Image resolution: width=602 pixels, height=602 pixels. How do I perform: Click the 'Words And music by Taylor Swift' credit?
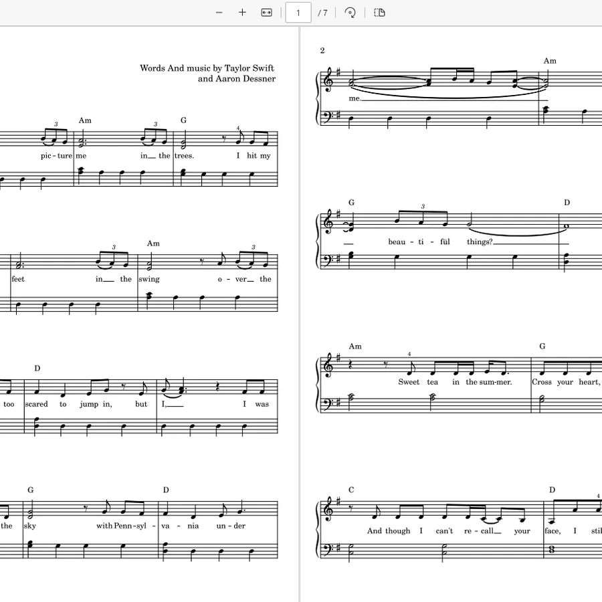[x=207, y=68]
